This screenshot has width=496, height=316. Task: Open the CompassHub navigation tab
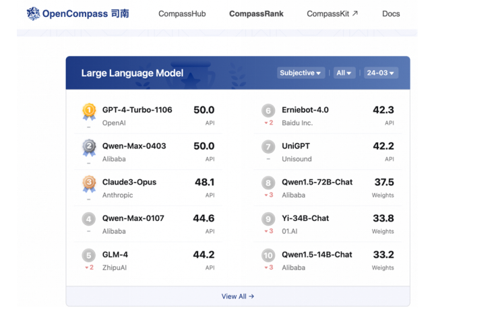(182, 13)
